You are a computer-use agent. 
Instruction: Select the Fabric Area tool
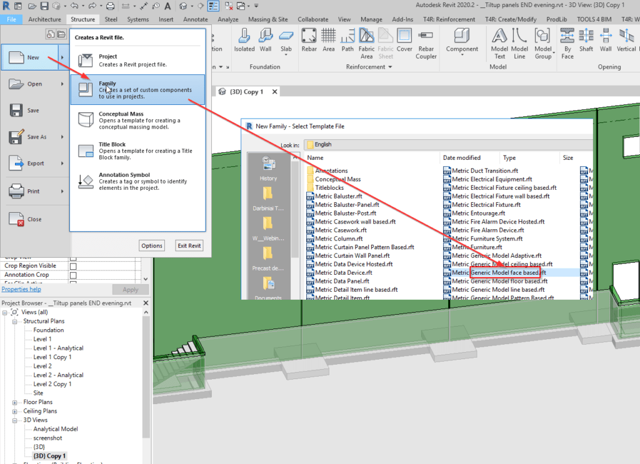click(x=366, y=43)
